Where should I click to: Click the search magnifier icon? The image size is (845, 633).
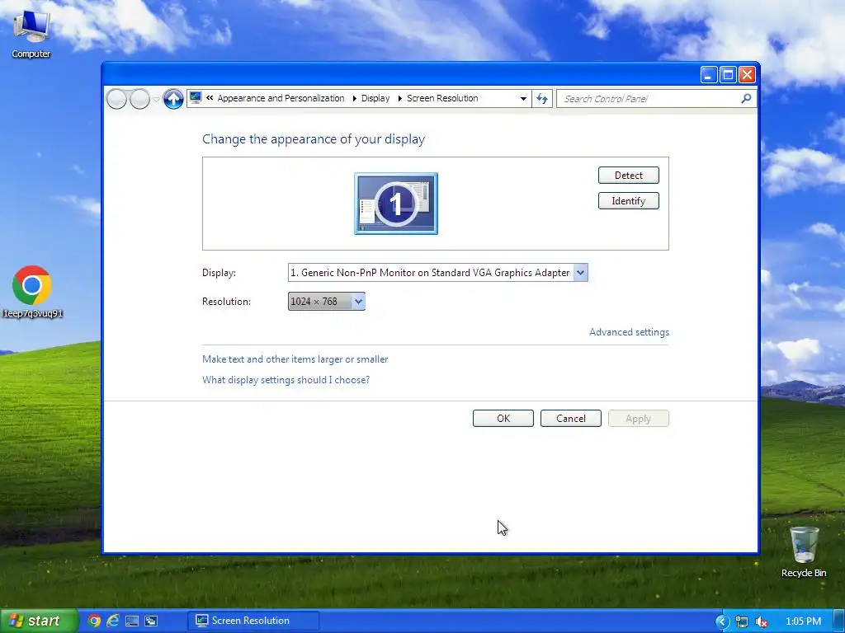(746, 99)
